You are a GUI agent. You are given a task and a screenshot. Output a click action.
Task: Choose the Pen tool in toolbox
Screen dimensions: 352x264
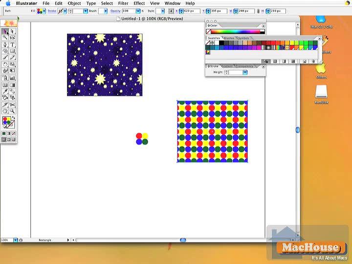(x=5, y=44)
